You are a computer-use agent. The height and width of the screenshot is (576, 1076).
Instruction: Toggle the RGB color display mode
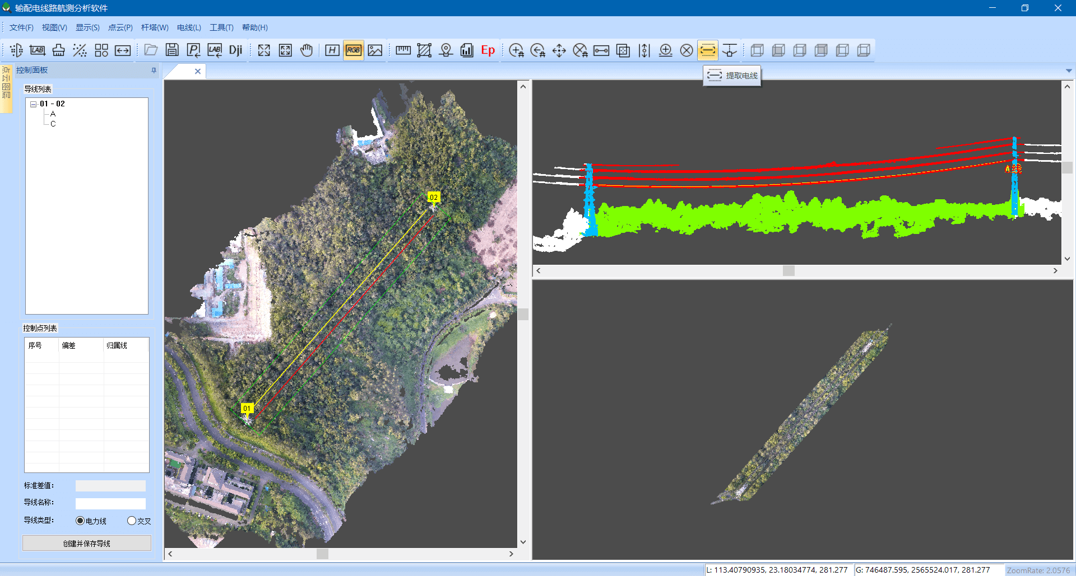tap(354, 50)
